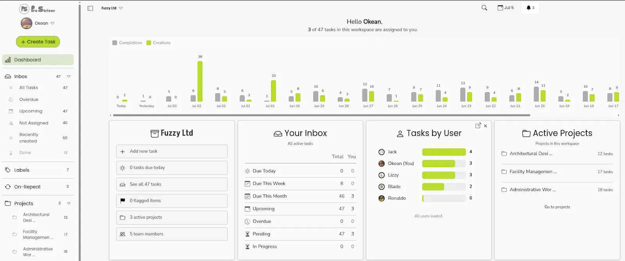The image size is (625, 261).
Task: Open Due Today inbox row
Action: 300,171
